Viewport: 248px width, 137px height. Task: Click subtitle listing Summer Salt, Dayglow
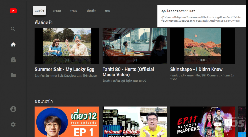coord(66,76)
